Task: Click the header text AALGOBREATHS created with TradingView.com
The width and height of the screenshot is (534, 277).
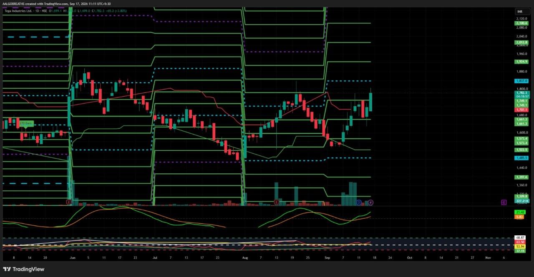Action: click(x=35, y=4)
